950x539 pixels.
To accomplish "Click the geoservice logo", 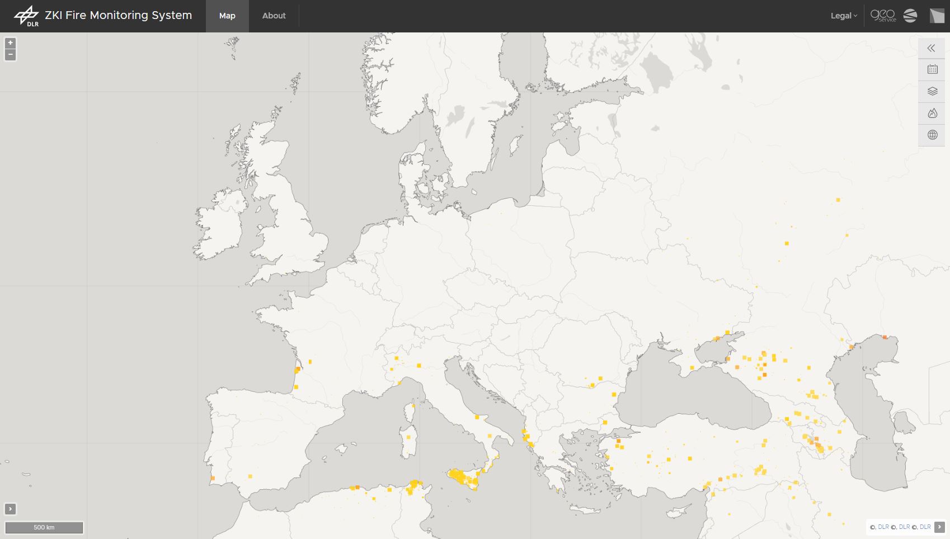I will (x=883, y=16).
